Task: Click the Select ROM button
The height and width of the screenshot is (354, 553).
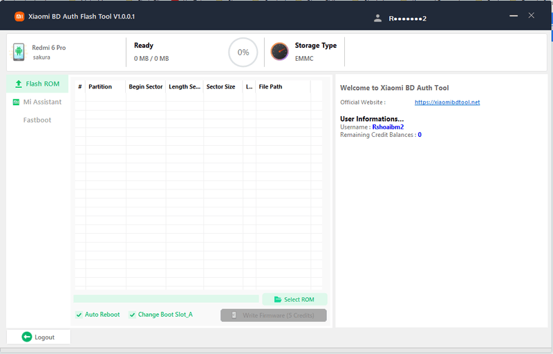Action: coord(294,299)
